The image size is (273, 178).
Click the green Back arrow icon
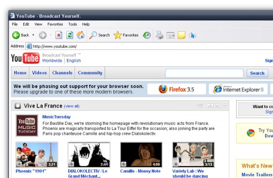tap(16, 35)
